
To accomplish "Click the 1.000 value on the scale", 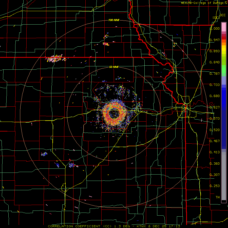I will [215, 28].
